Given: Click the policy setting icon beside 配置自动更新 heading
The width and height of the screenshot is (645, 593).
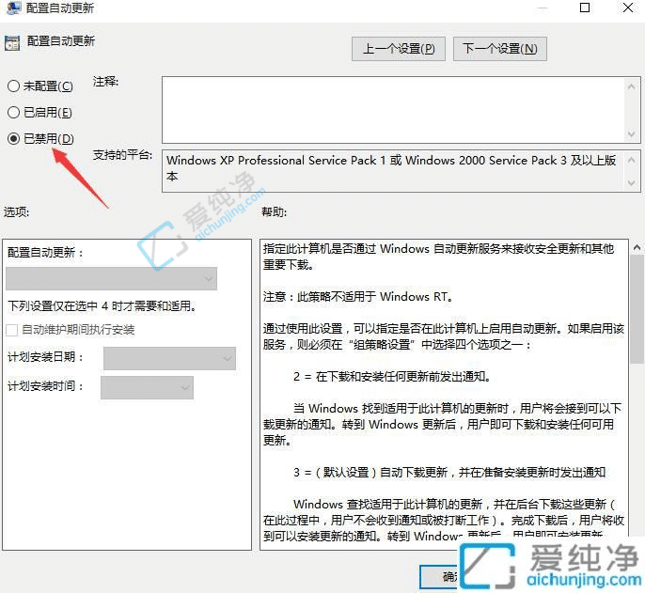Looking at the screenshot, I should (12, 43).
